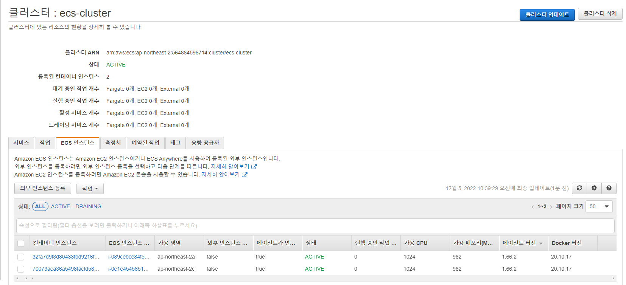
Task: Focus the attribute filter input field
Action: (x=315, y=226)
